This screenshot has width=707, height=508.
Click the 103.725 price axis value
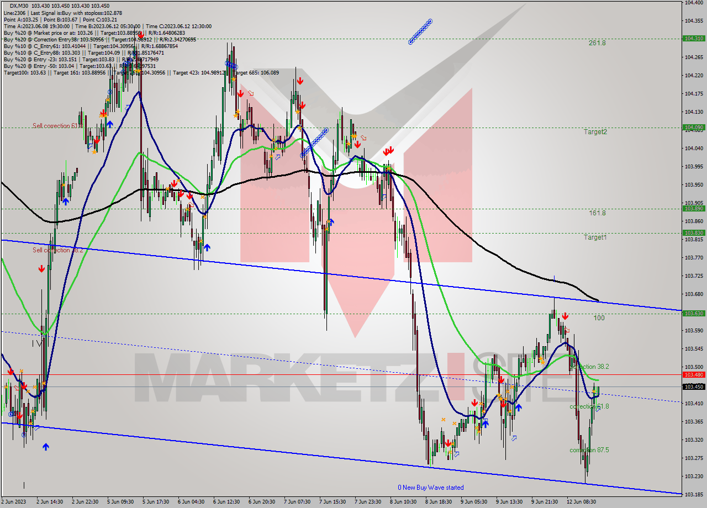[694, 276]
